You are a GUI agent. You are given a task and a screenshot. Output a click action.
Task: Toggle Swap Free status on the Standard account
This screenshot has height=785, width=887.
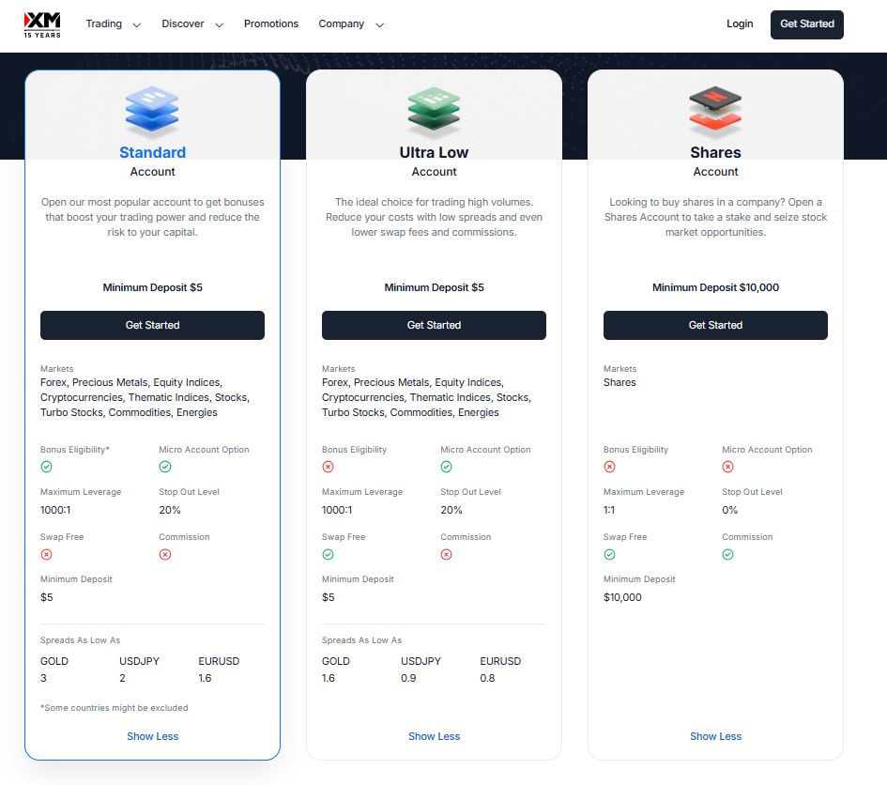46,554
